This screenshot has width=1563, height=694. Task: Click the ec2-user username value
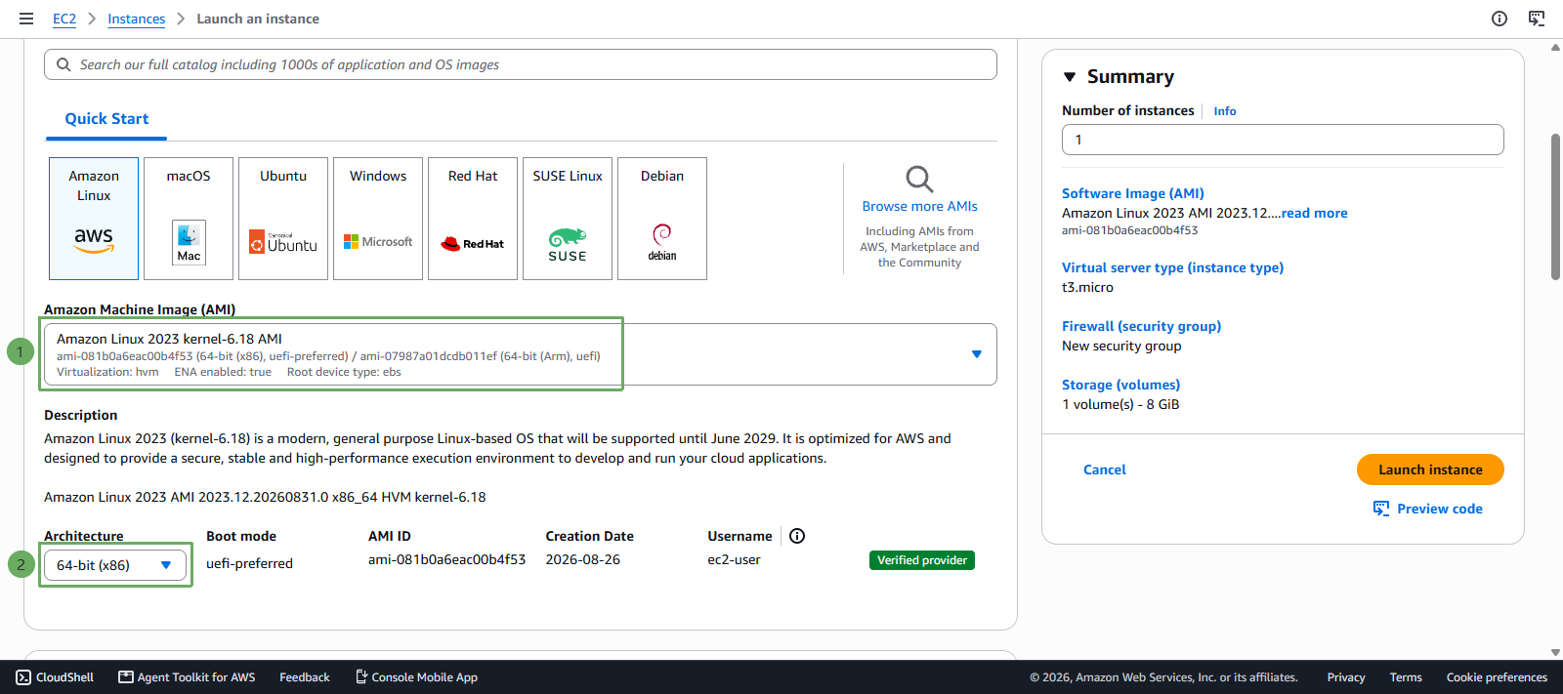click(734, 559)
